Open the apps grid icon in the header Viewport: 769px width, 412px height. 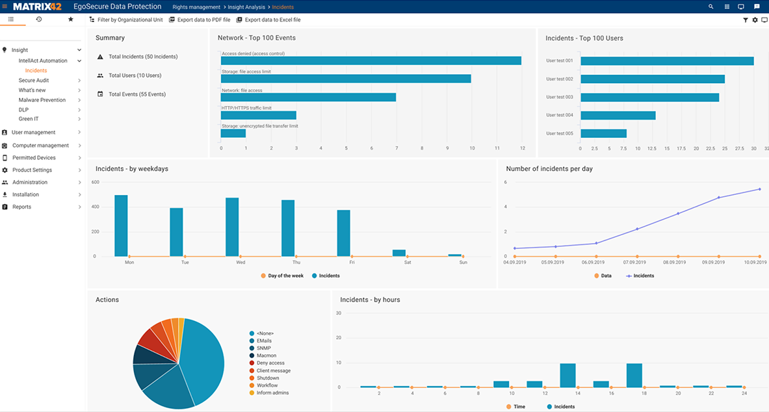pyautogui.click(x=726, y=6)
